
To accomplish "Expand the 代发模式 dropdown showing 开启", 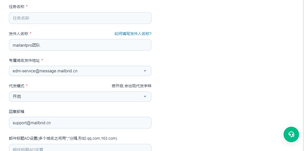I will pyautogui.click(x=77, y=97).
